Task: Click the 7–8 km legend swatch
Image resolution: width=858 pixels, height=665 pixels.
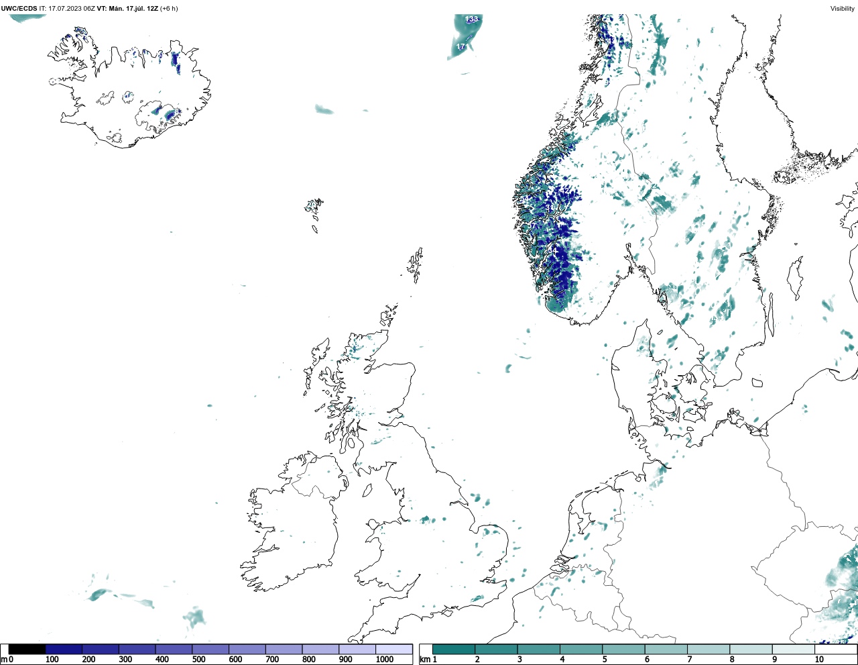Action: click(x=709, y=650)
